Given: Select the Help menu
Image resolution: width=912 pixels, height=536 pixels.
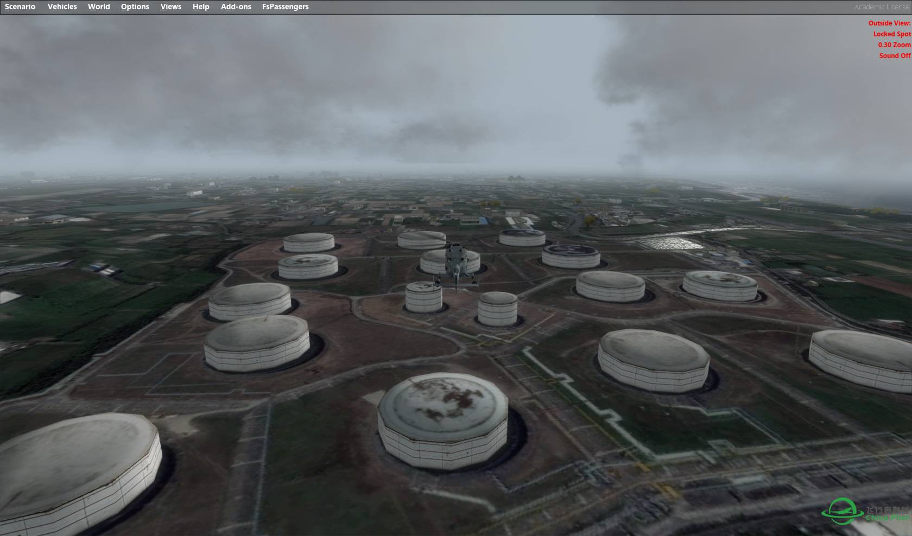Looking at the screenshot, I should pos(200,7).
